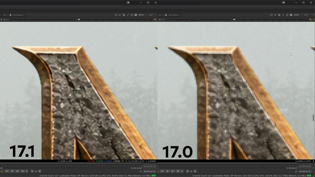Click the 01:00:42:20 timecode field in left viewer

point(150,166)
